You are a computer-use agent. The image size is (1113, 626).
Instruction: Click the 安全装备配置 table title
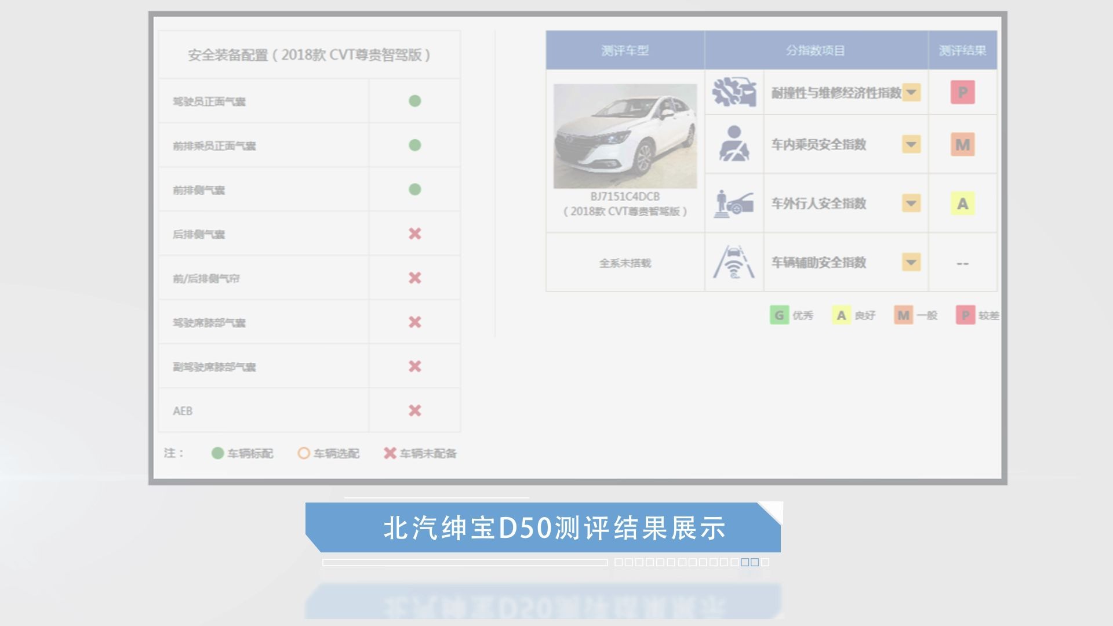[x=309, y=55]
